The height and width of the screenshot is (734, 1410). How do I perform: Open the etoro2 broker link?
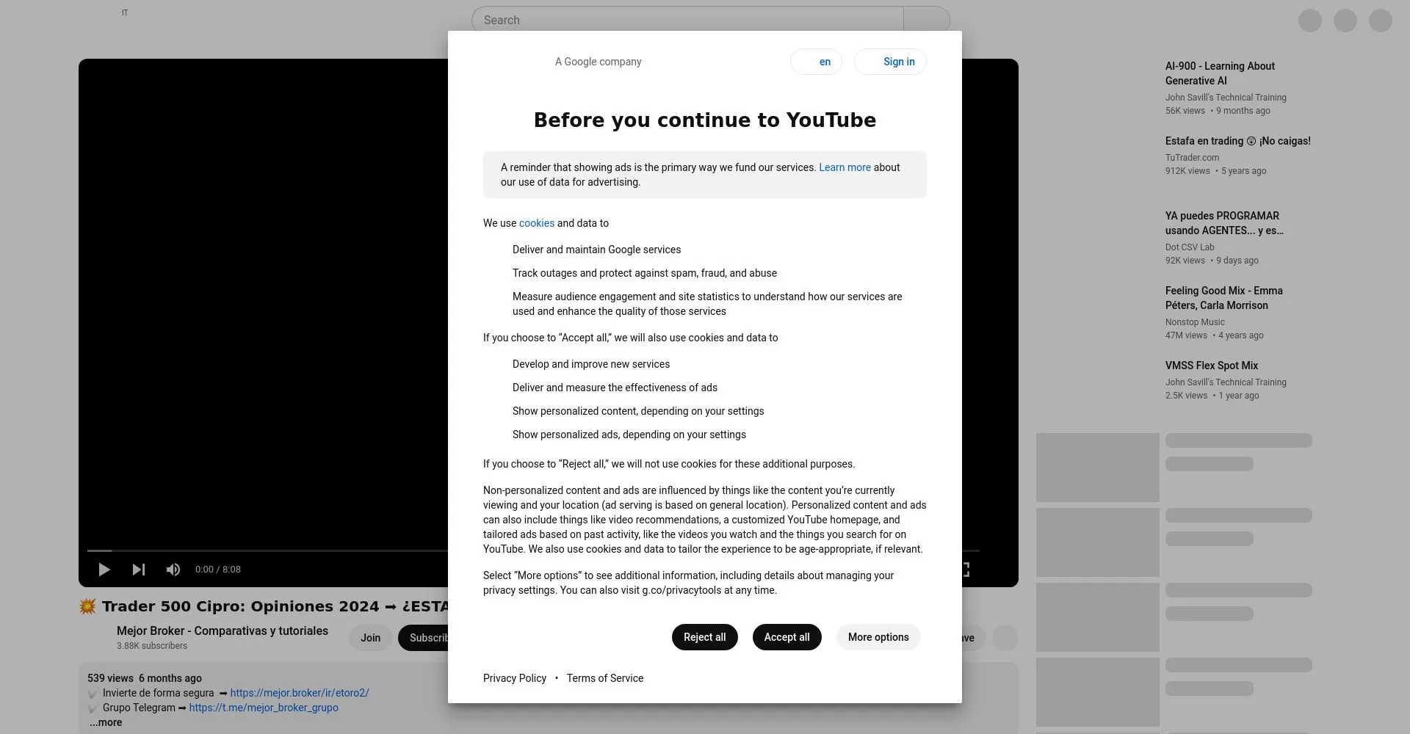coord(300,693)
